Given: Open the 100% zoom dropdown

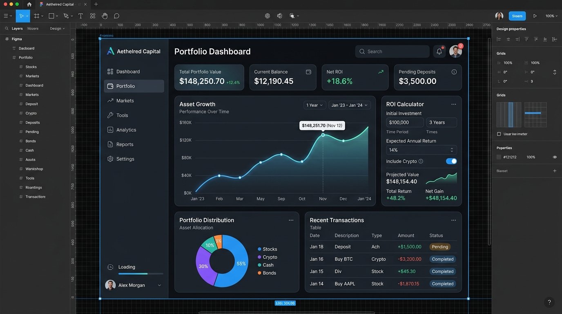Looking at the screenshot, I should click(x=551, y=16).
